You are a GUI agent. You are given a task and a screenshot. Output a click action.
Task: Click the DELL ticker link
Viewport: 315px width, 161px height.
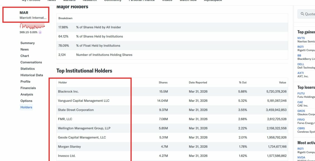(301, 64)
